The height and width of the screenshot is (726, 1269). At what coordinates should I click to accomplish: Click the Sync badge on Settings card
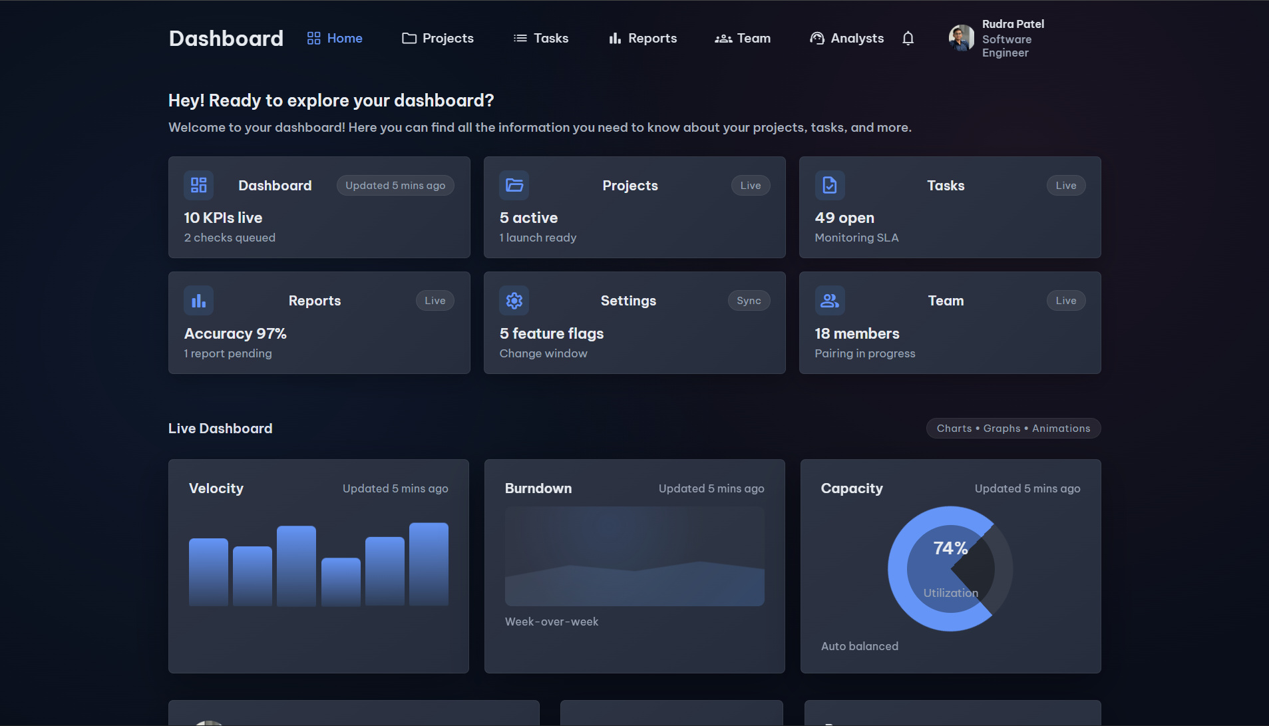pyautogui.click(x=749, y=301)
